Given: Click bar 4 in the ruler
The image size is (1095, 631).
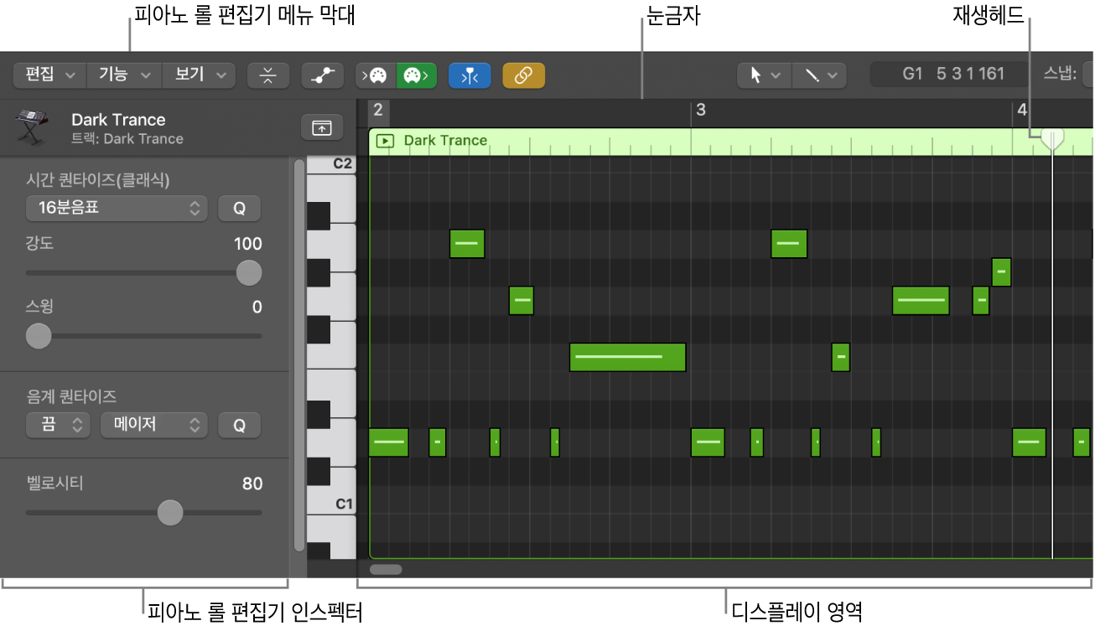Looking at the screenshot, I should point(1022,110).
